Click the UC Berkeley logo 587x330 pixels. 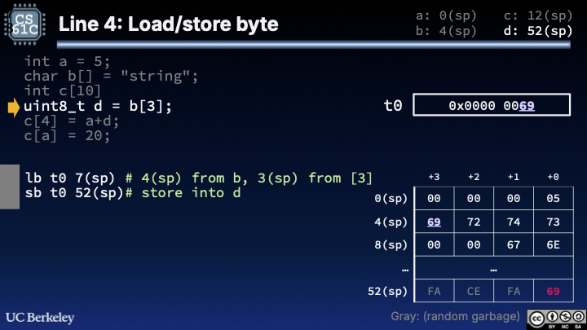tap(41, 316)
